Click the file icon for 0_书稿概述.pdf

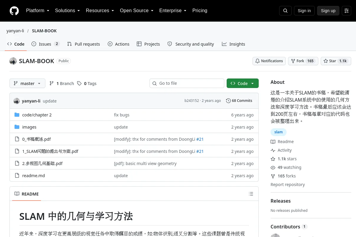pyautogui.click(x=17, y=139)
